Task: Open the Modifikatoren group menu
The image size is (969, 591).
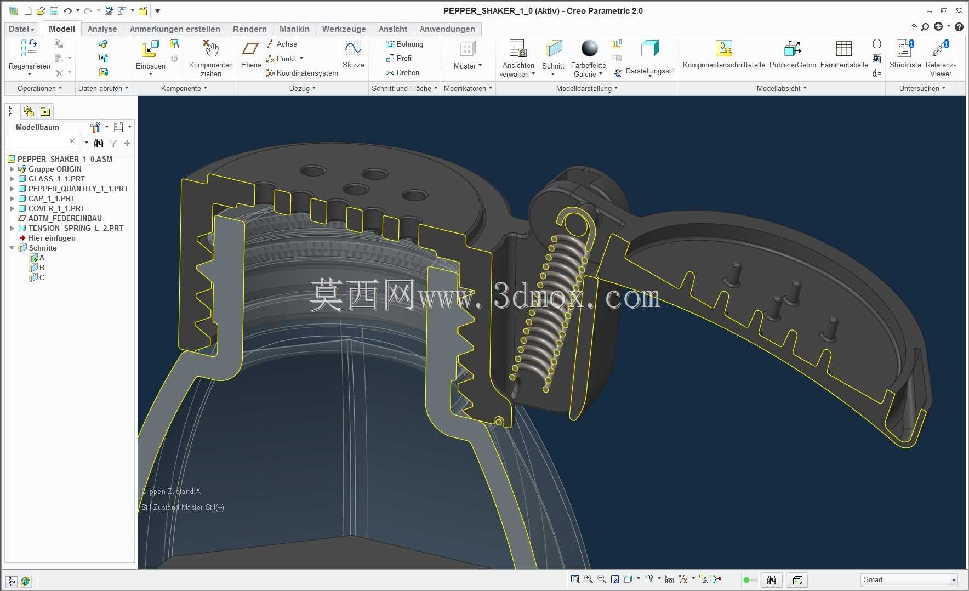Action: tap(468, 88)
